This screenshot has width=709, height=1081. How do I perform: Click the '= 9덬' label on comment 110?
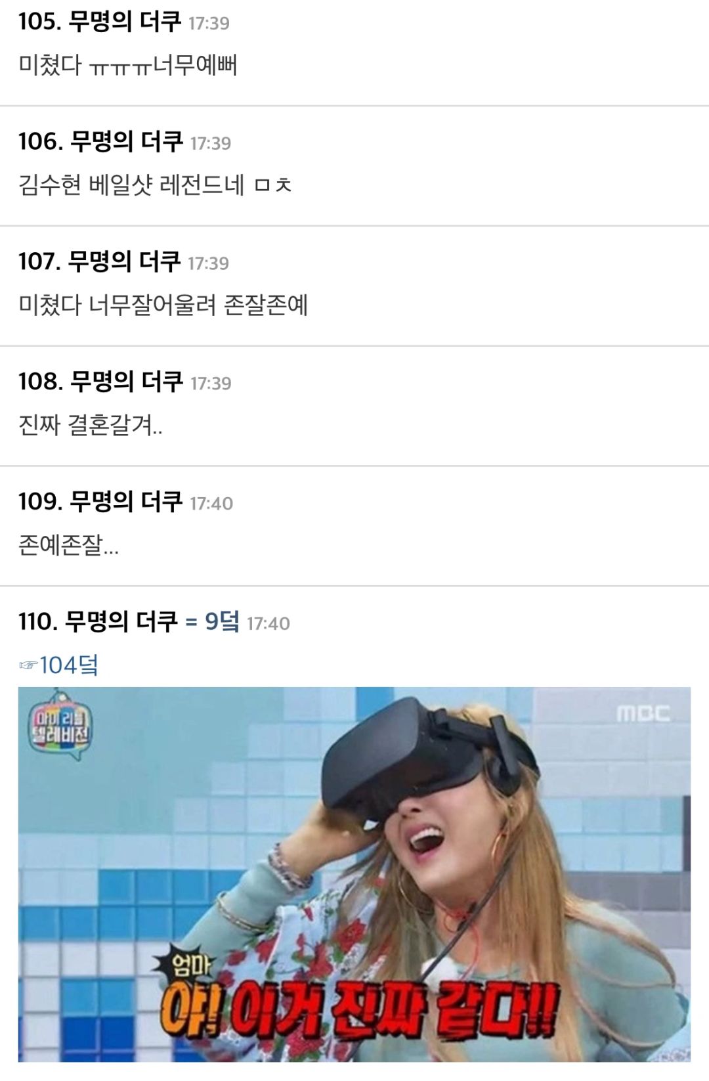pyautogui.click(x=212, y=621)
